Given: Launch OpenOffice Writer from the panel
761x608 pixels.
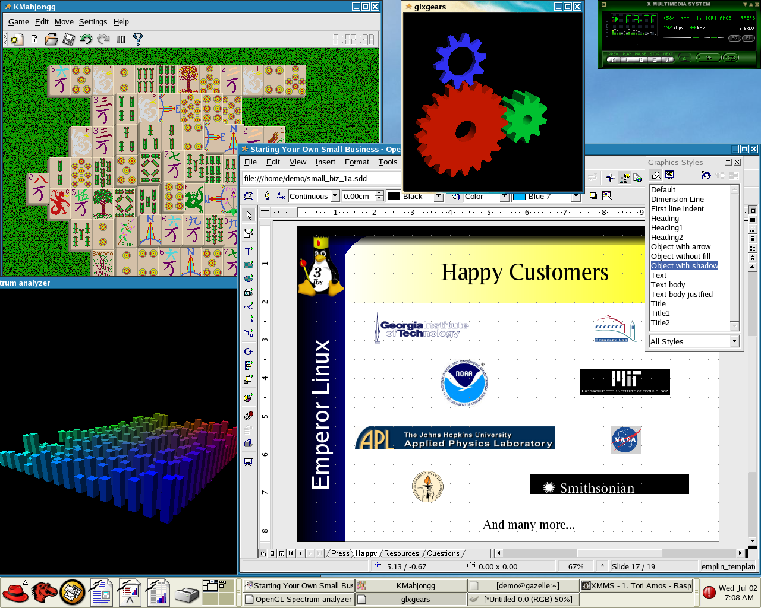Looking at the screenshot, I should coord(101,592).
